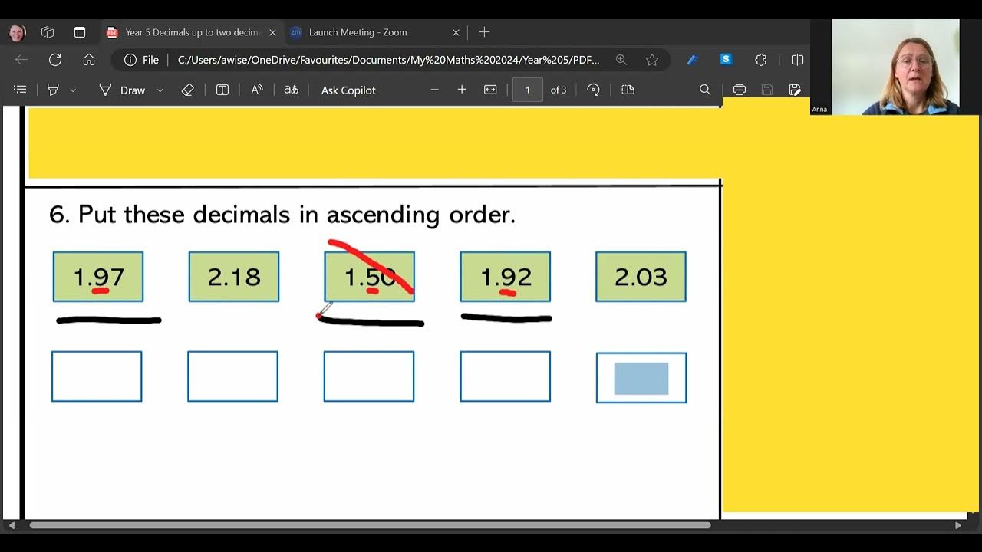Close the Year 5 Decimals tab
Screen dimensions: 982x552
pyautogui.click(x=272, y=32)
